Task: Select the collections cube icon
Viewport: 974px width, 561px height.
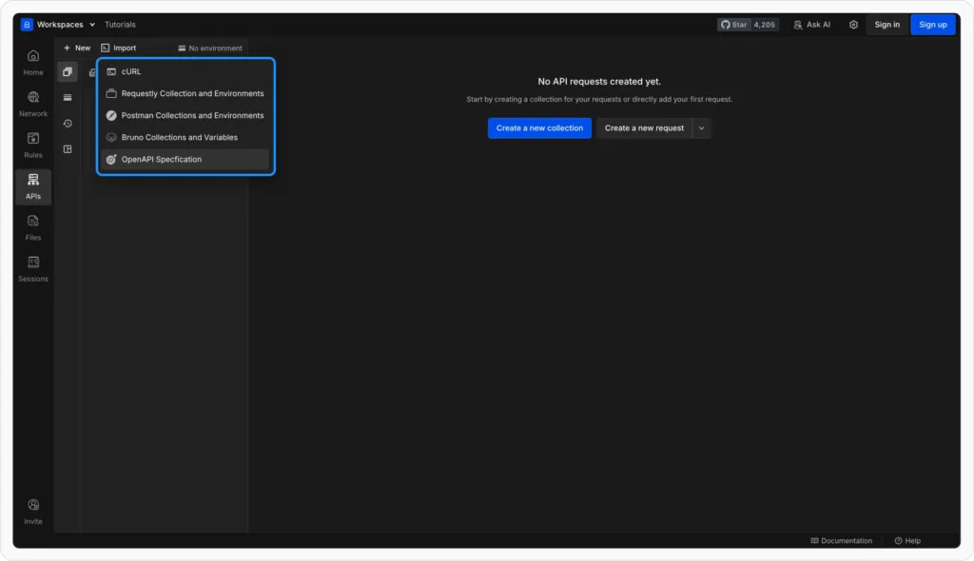Action: (67, 71)
